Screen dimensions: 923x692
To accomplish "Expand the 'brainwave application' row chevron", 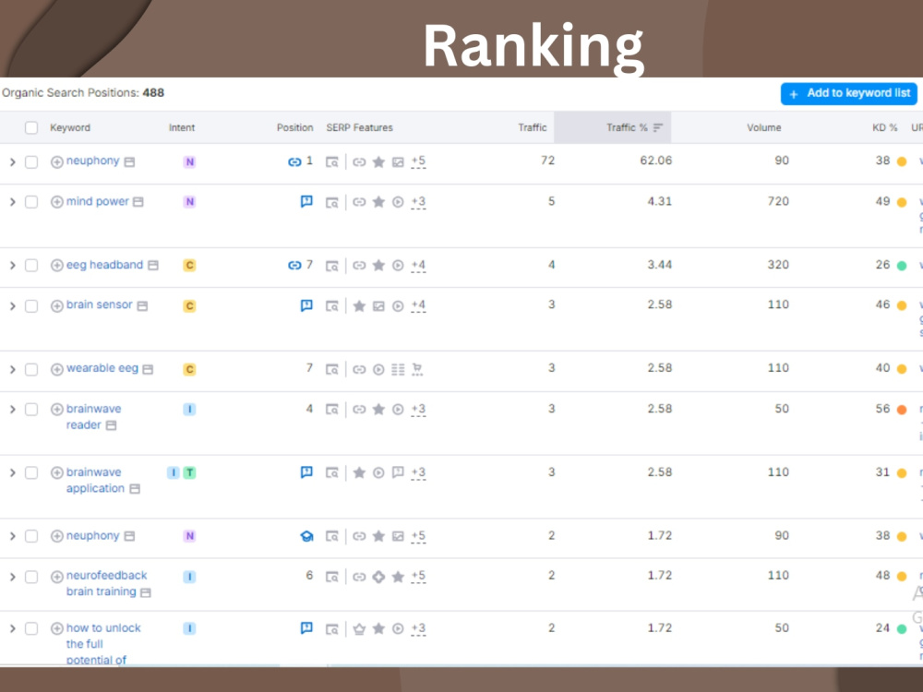I will [12, 473].
